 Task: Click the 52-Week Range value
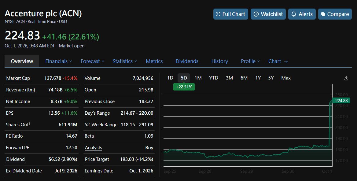coord(137,125)
